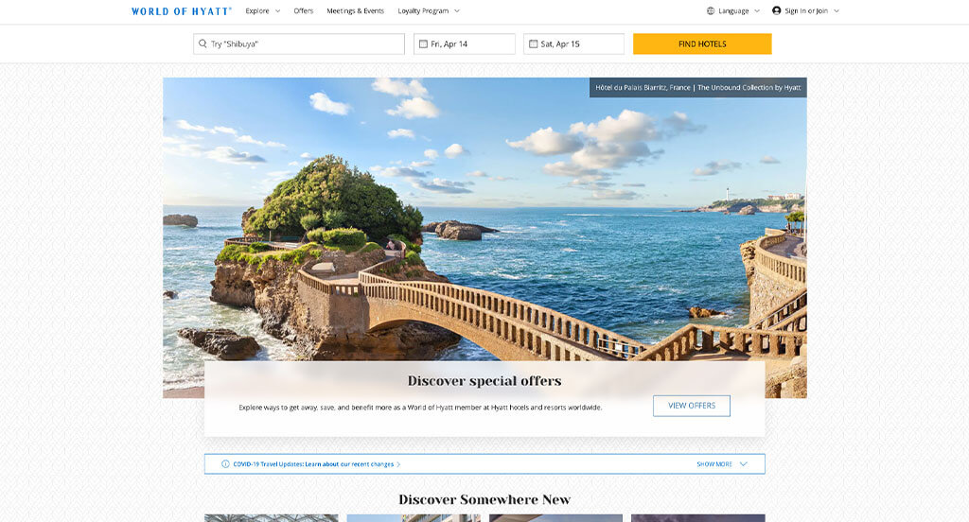Open COVID-19 Travel Updates link
The width and height of the screenshot is (969, 522).
point(313,464)
